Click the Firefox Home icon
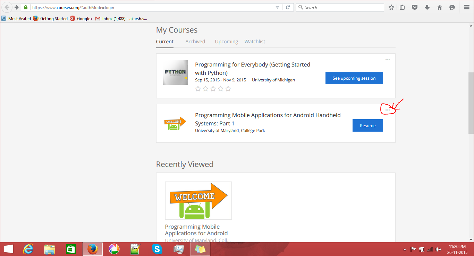The image size is (474, 256). [439, 7]
